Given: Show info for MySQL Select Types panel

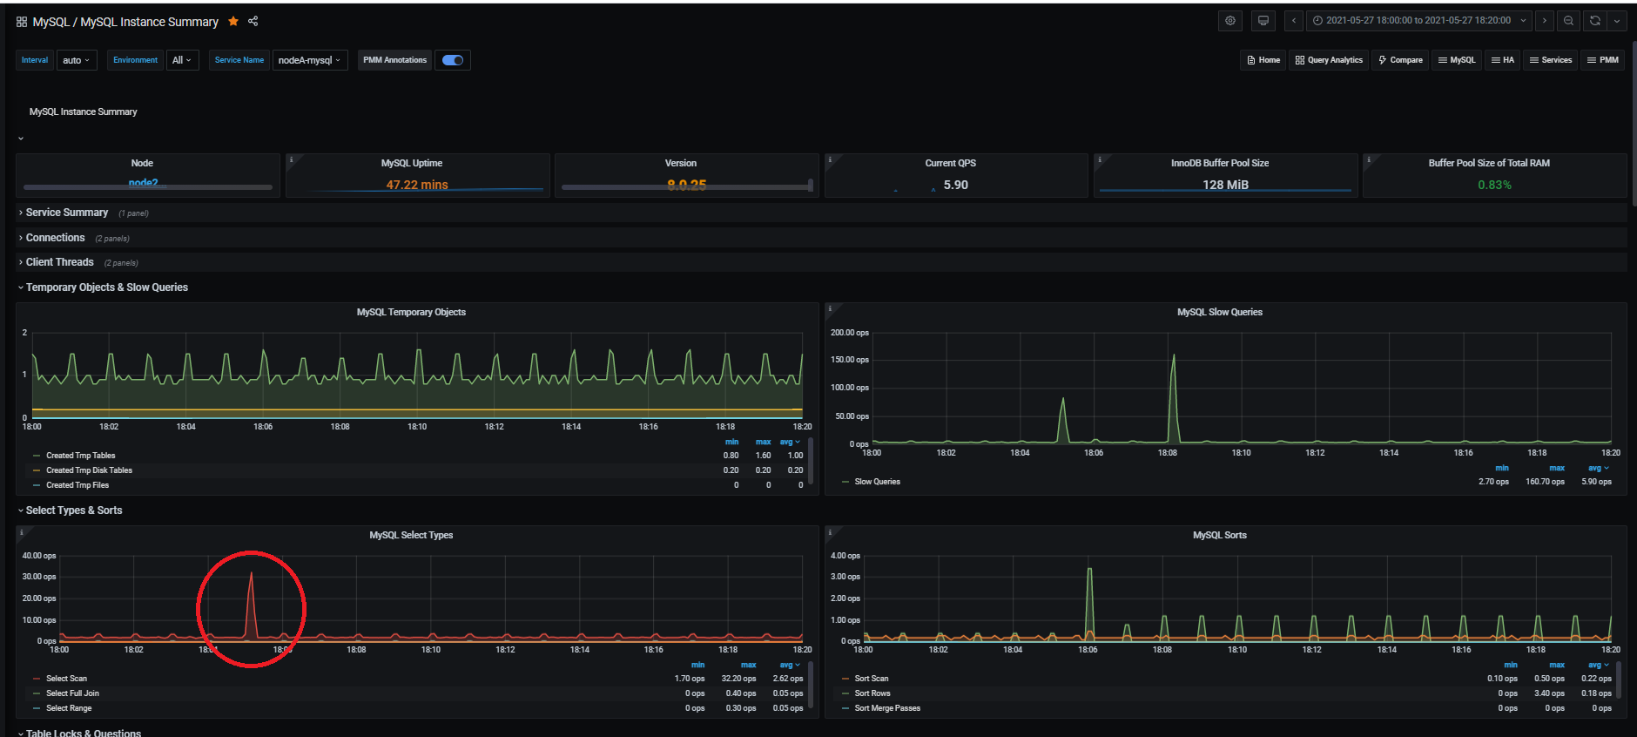Looking at the screenshot, I should click(x=21, y=531).
